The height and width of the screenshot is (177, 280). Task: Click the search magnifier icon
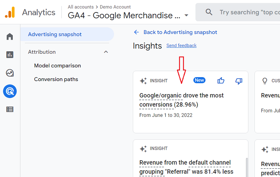[x=209, y=12]
